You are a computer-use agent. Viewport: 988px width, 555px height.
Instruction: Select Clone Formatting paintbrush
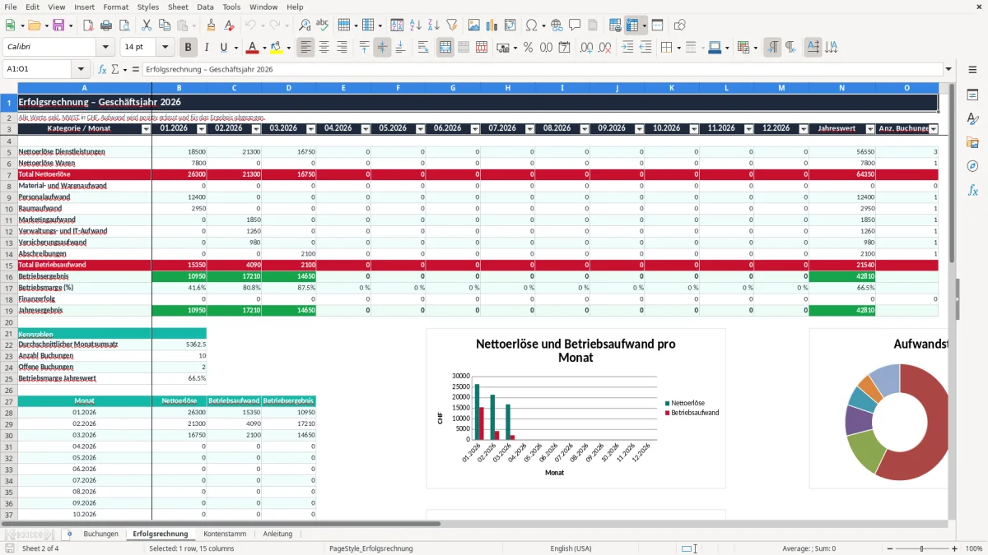click(211, 25)
